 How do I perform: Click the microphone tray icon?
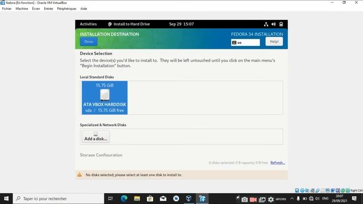tap(298, 199)
